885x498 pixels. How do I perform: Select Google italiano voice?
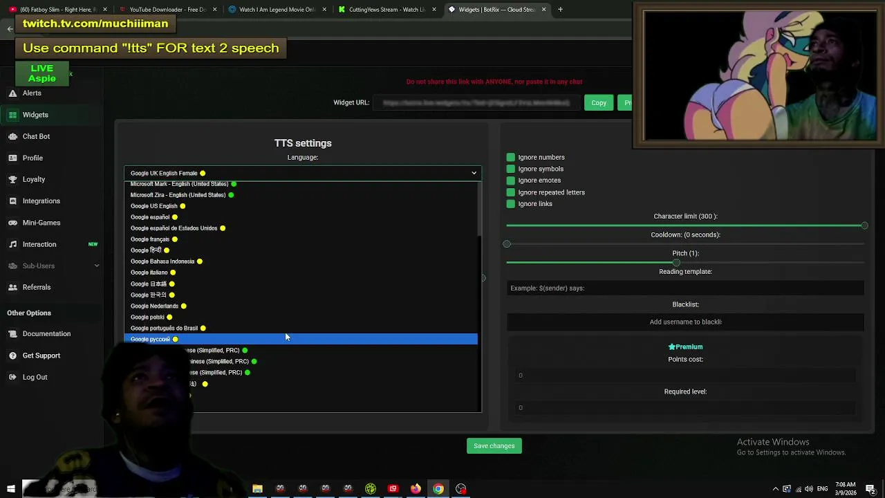(301, 273)
